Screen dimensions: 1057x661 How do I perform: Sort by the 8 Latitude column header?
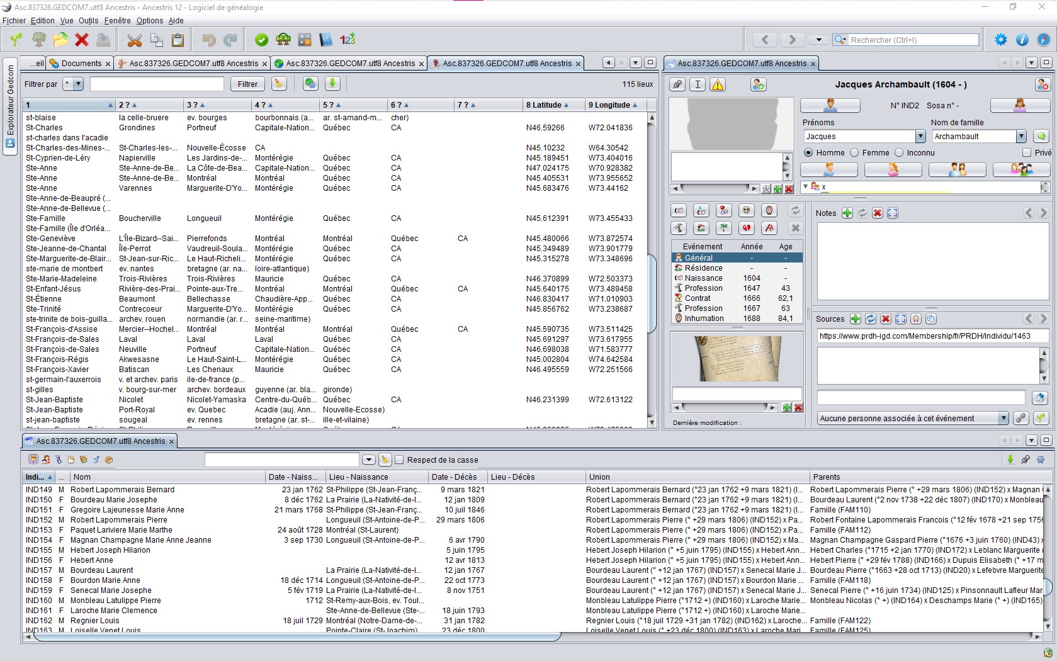pos(548,105)
